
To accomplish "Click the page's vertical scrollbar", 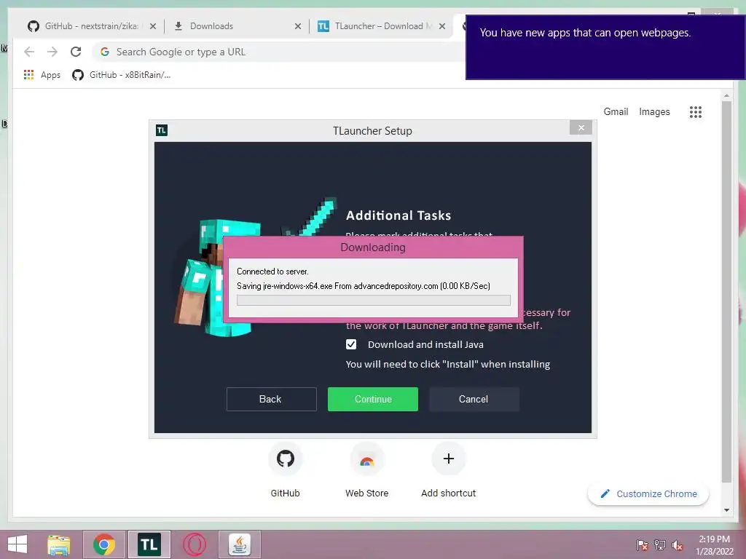I will tap(726, 291).
